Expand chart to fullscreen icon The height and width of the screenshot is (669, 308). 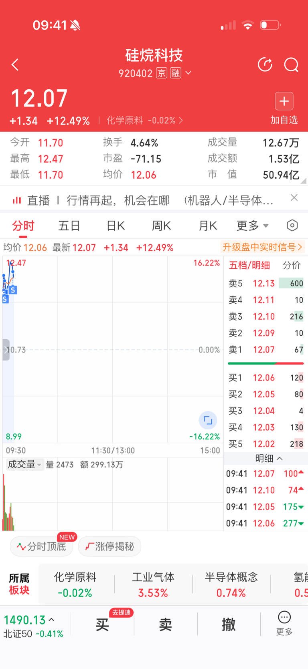208,420
